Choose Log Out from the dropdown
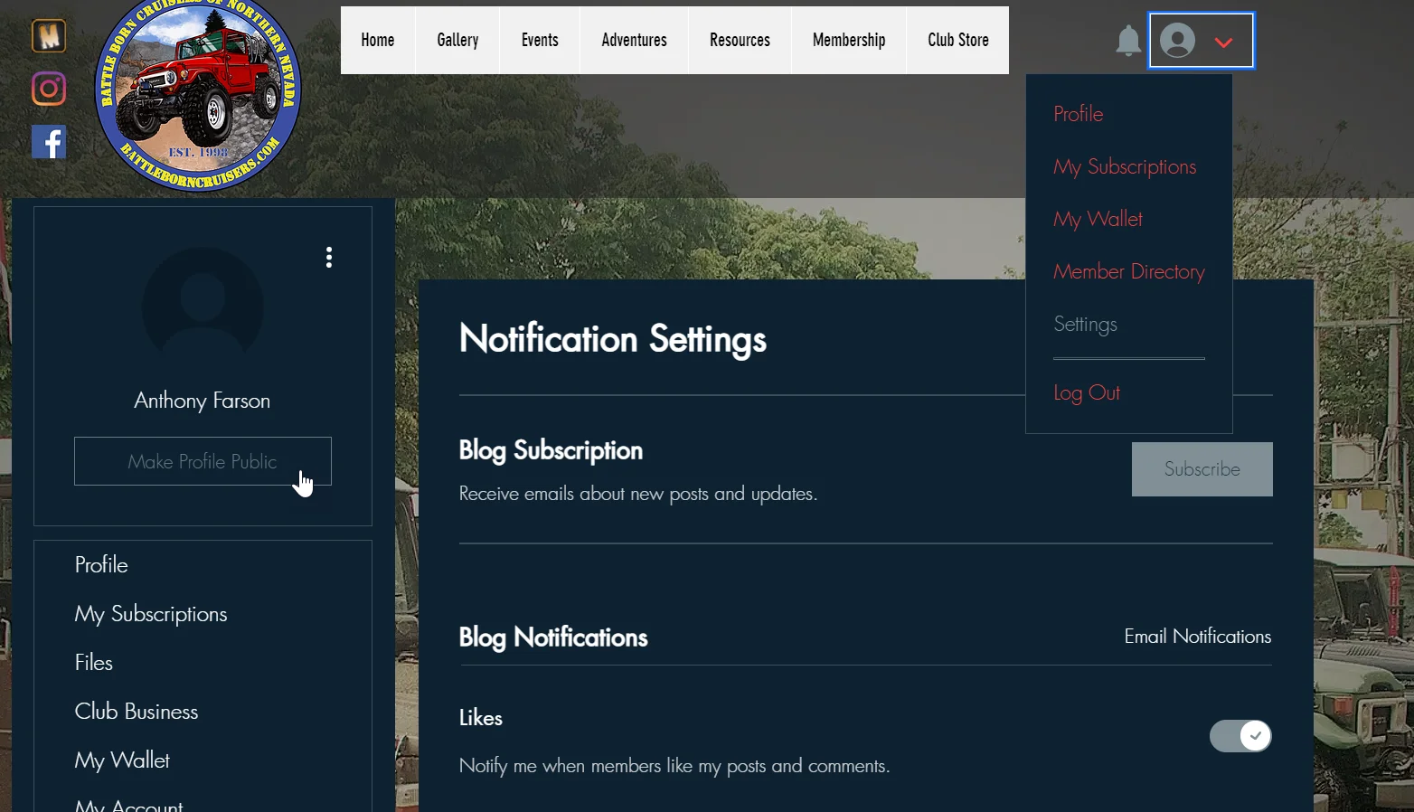 1086,393
